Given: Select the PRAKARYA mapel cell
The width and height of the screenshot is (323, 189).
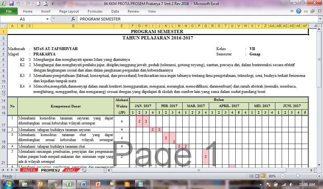Looking at the screenshot, I should tap(44, 54).
